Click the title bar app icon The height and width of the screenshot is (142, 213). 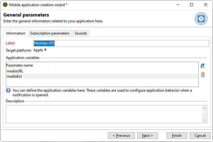coord(5,5)
